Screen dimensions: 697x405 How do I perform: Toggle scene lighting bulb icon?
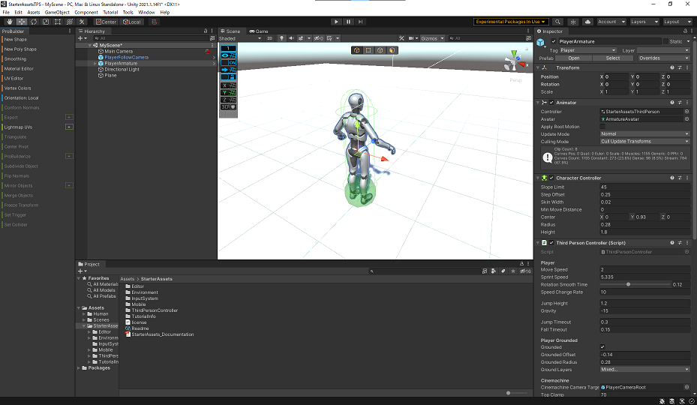282,38
